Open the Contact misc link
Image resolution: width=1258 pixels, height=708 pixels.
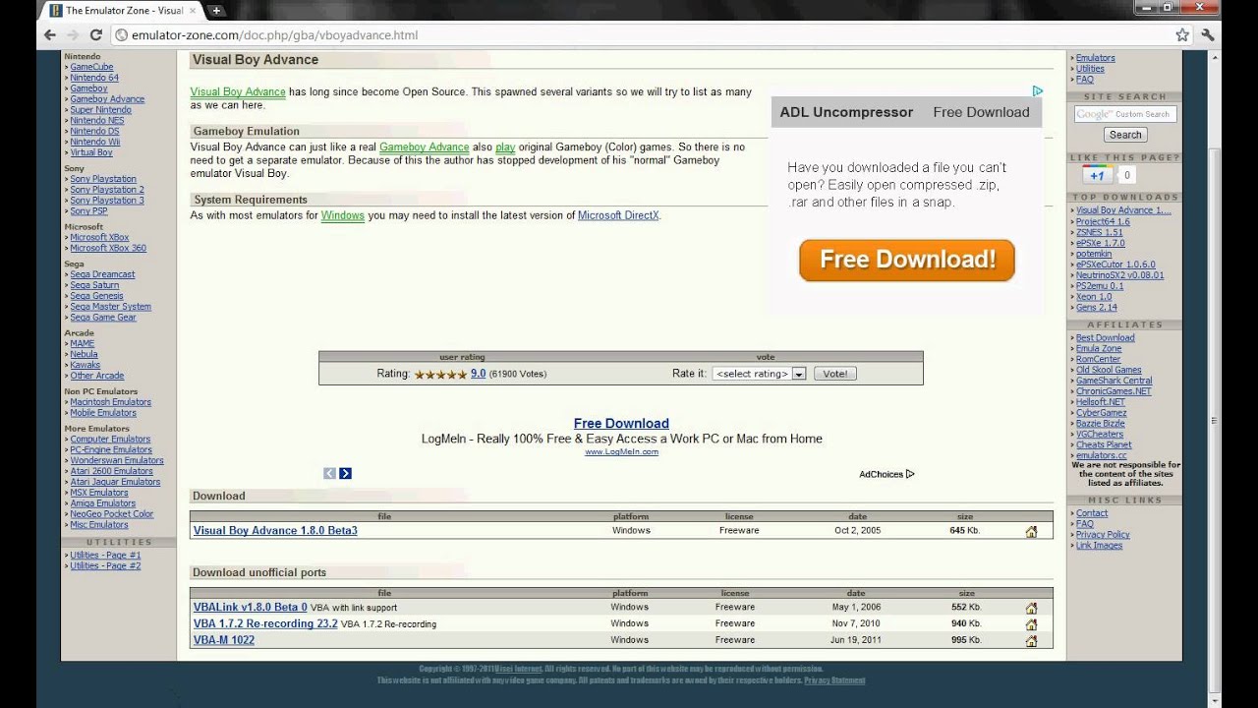tap(1092, 513)
